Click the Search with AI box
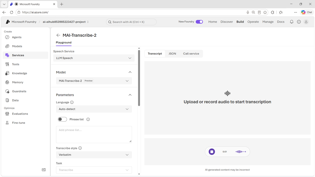The height and width of the screenshot is (177, 315). click(131, 22)
